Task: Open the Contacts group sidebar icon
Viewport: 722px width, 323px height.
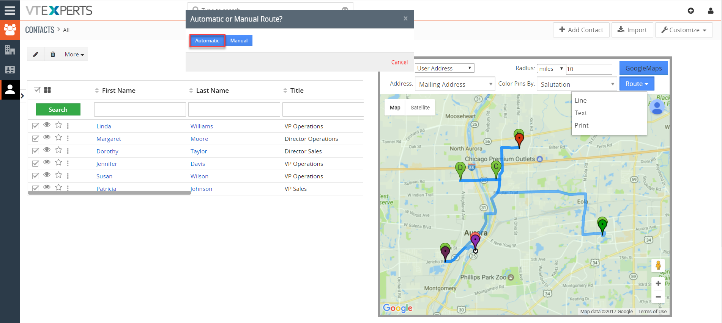Action: [x=10, y=30]
